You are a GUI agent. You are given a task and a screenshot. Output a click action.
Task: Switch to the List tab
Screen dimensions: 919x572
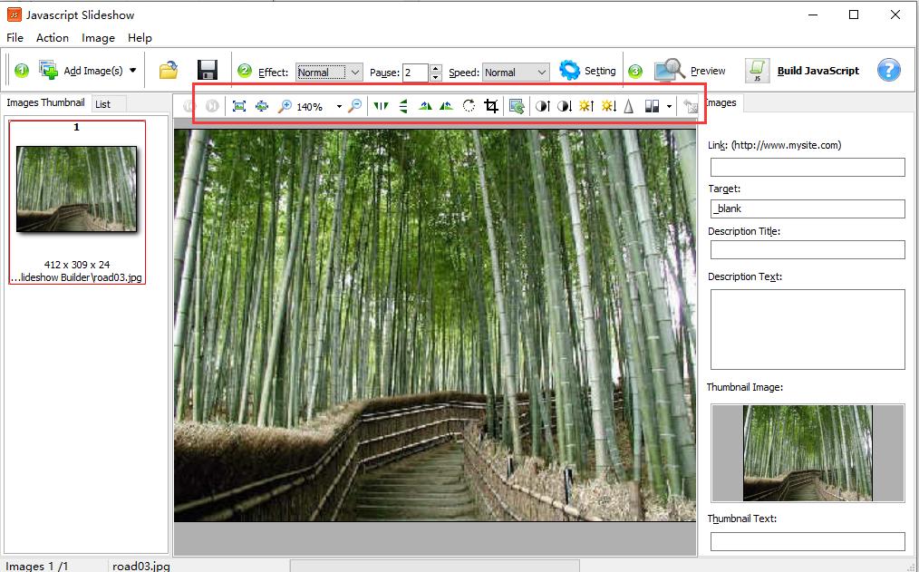click(x=103, y=104)
